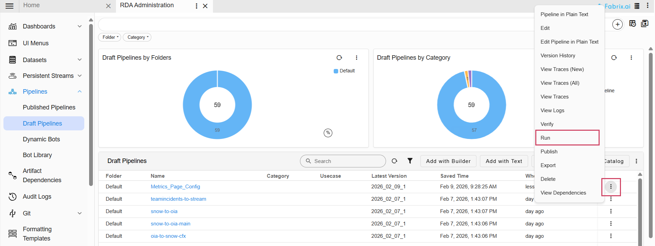The width and height of the screenshot is (655, 246).
Task: Open the Metrics_Page_Config pipeline link
Action: point(175,187)
